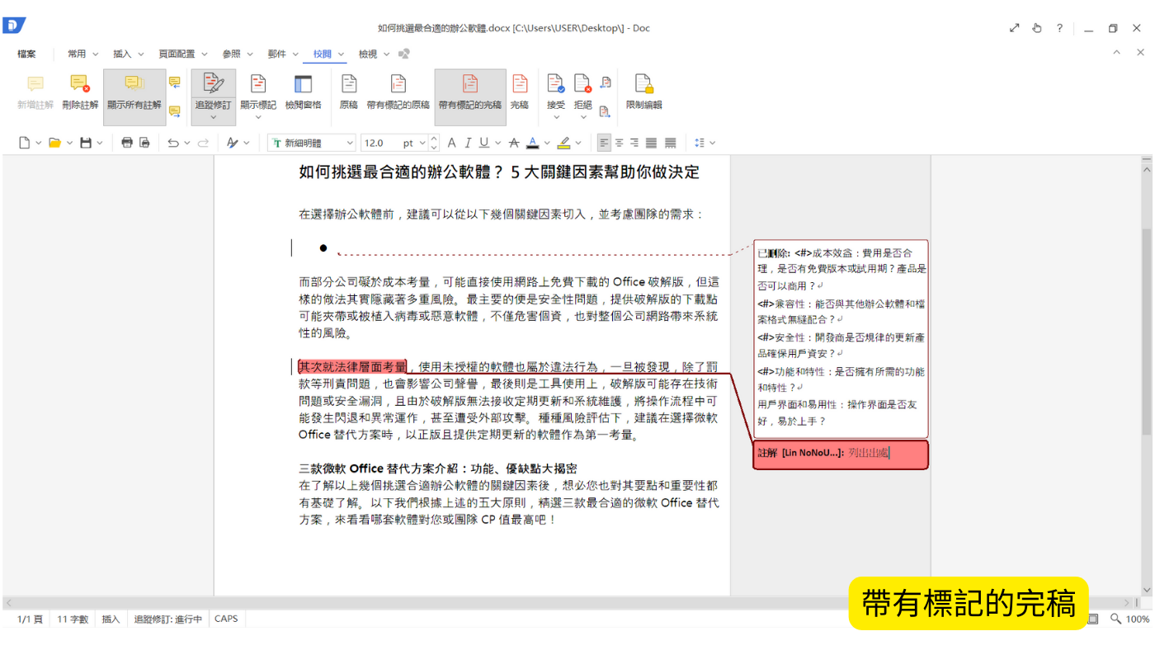Jump to the previous comment icon
This screenshot has height=650, width=1155.
coord(175,82)
